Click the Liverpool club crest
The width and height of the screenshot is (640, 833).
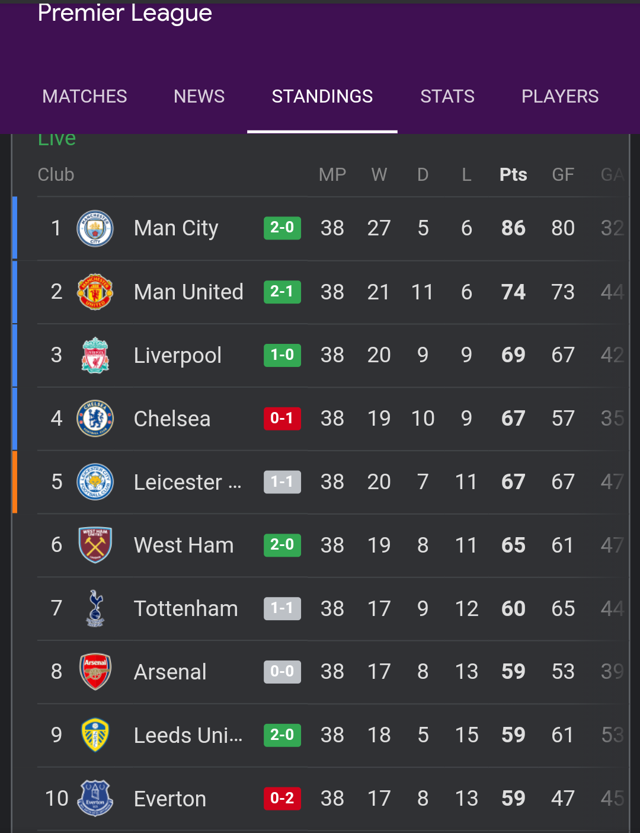(95, 355)
